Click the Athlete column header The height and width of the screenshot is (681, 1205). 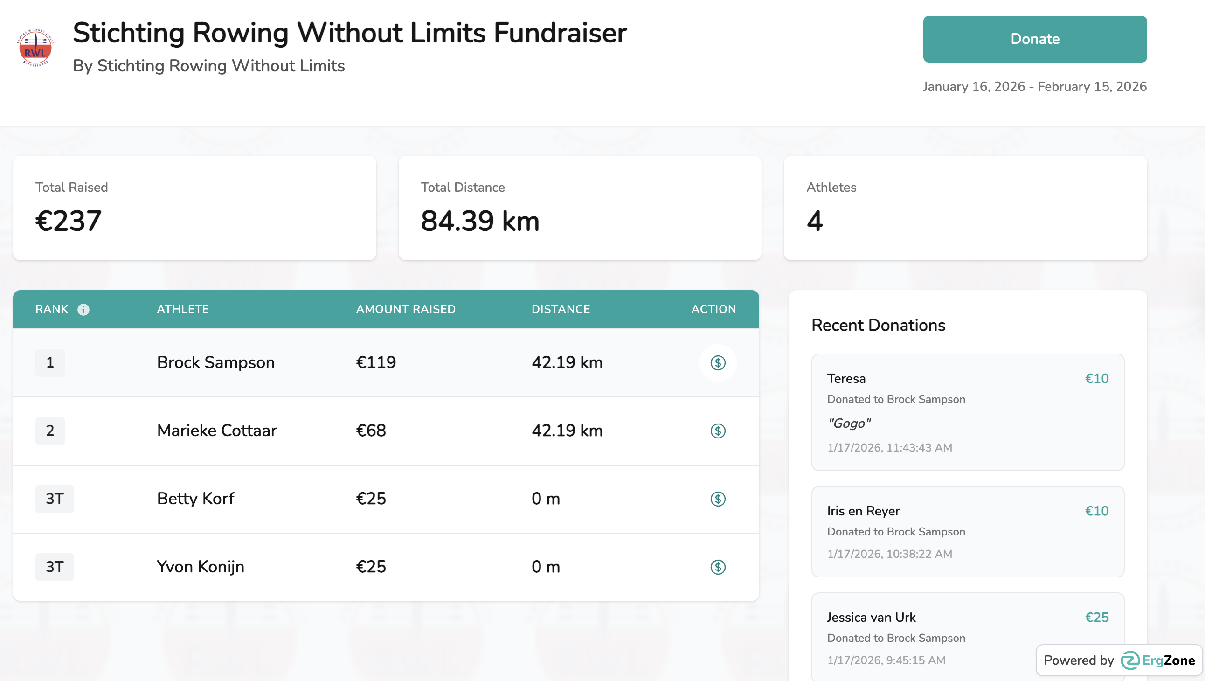click(182, 309)
